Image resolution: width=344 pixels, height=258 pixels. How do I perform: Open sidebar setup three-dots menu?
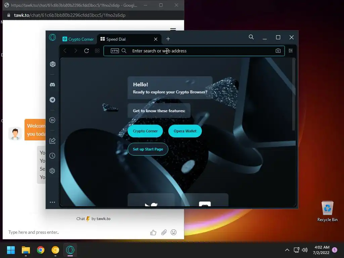[52, 202]
